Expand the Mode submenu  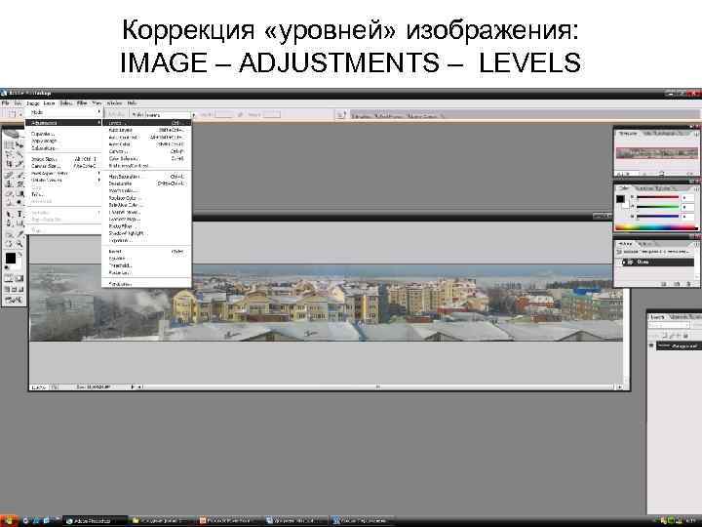pos(63,112)
